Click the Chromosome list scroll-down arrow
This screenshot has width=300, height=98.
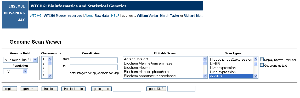pos(50,76)
